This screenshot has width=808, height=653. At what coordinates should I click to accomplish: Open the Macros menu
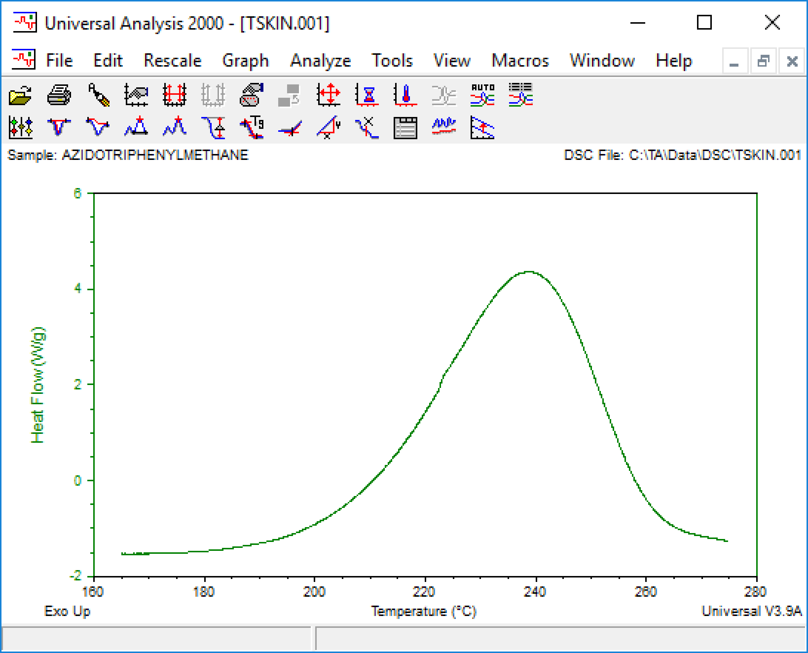(521, 60)
